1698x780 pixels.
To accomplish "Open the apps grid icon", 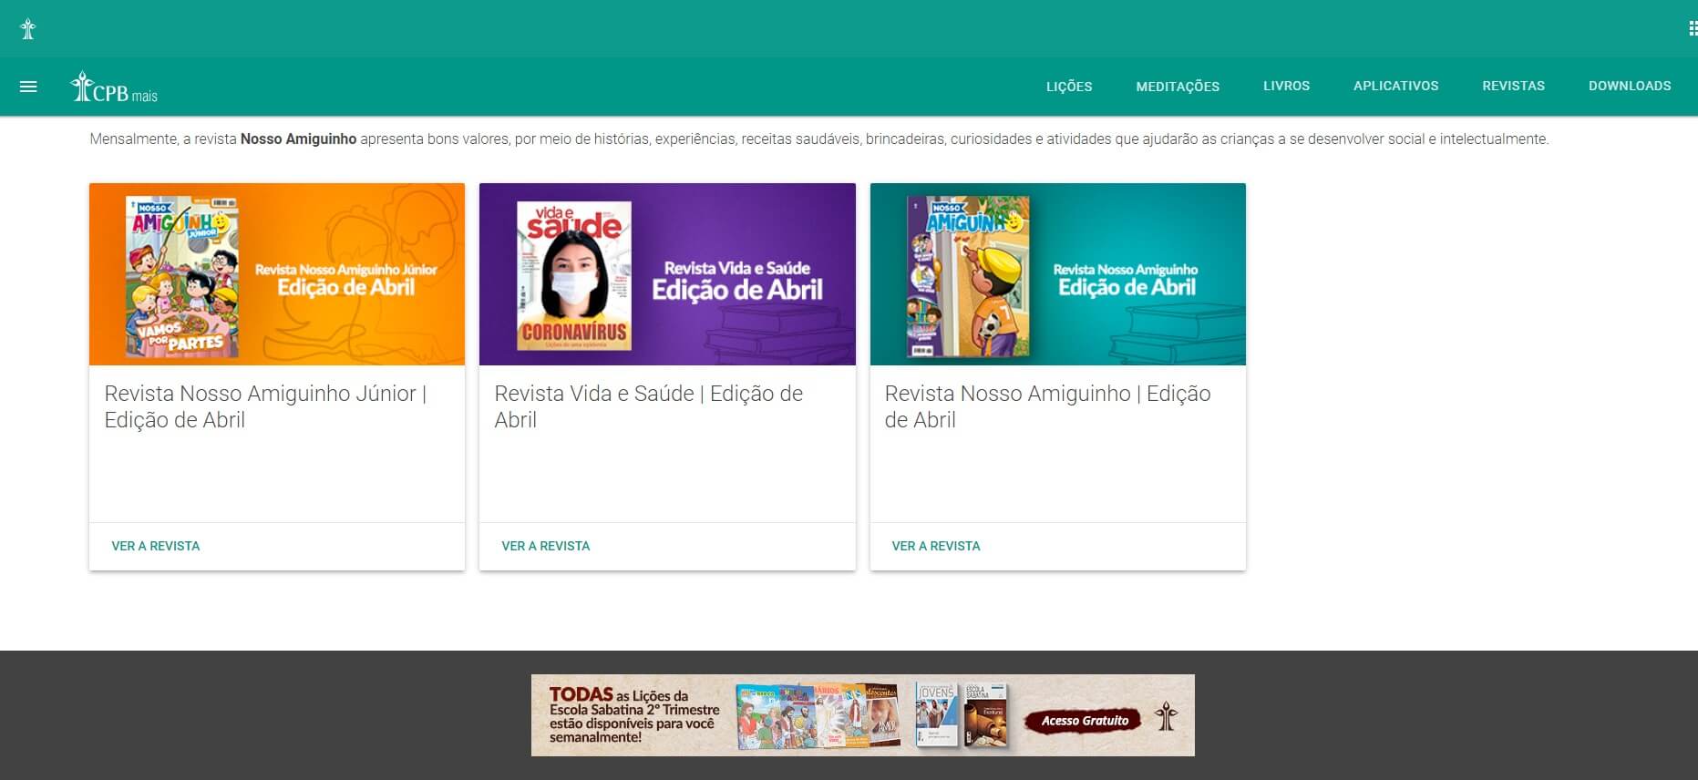I will 1693,29.
